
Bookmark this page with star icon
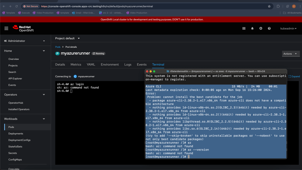coord(269,6)
